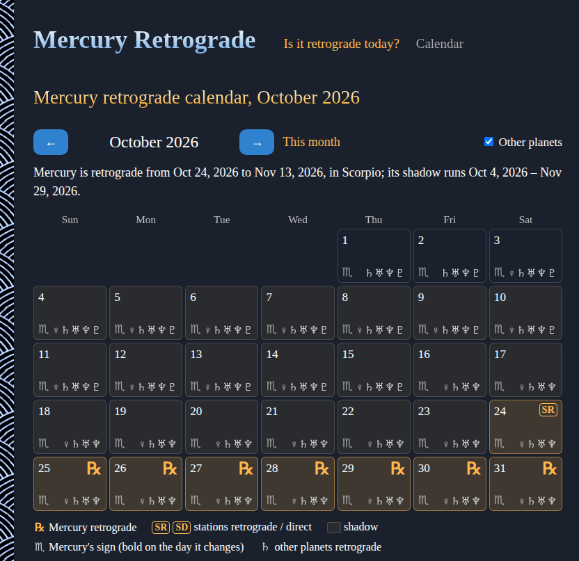This screenshot has width=579, height=561.
Task: Click the Scorpio sign glyph on day 24
Action: [x=499, y=443]
